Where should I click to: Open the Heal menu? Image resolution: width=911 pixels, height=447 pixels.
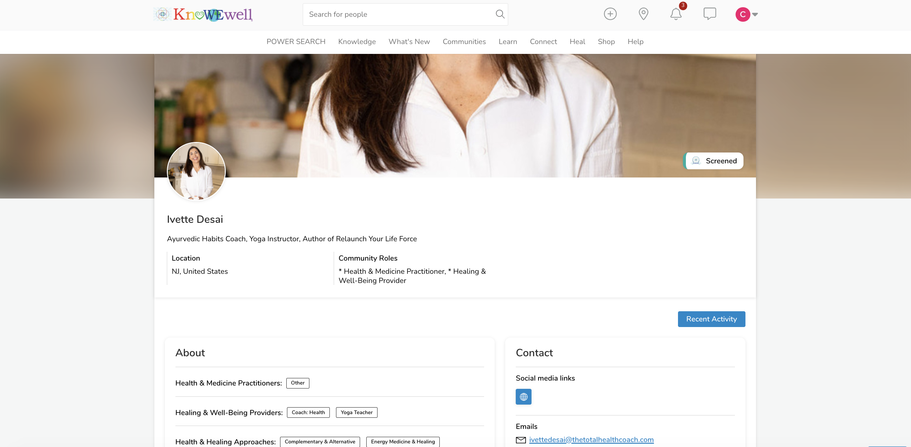[577, 42]
